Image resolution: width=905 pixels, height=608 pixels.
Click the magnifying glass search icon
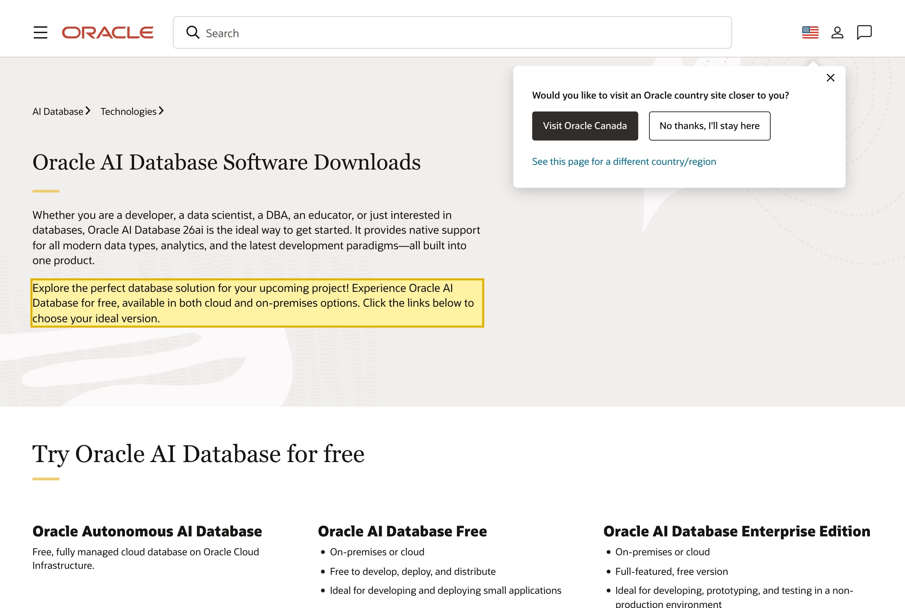(x=192, y=32)
